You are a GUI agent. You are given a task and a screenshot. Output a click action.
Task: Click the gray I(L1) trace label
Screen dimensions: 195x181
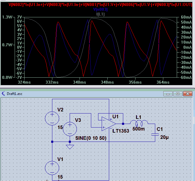click(x=100, y=14)
